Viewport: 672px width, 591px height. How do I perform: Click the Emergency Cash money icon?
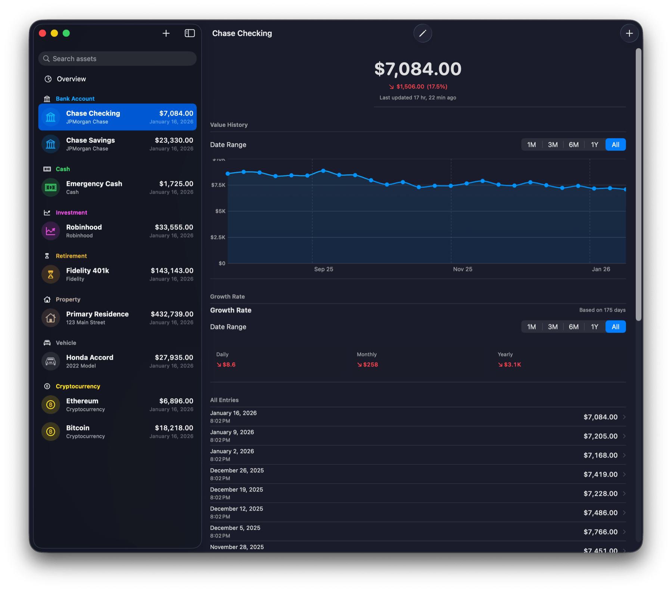50,187
